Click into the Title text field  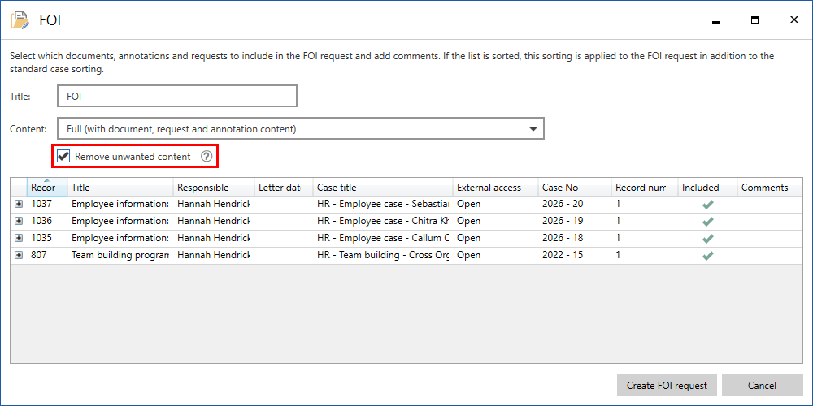[x=176, y=96]
